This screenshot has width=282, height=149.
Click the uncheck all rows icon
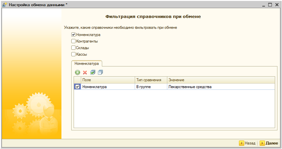pos(101,72)
